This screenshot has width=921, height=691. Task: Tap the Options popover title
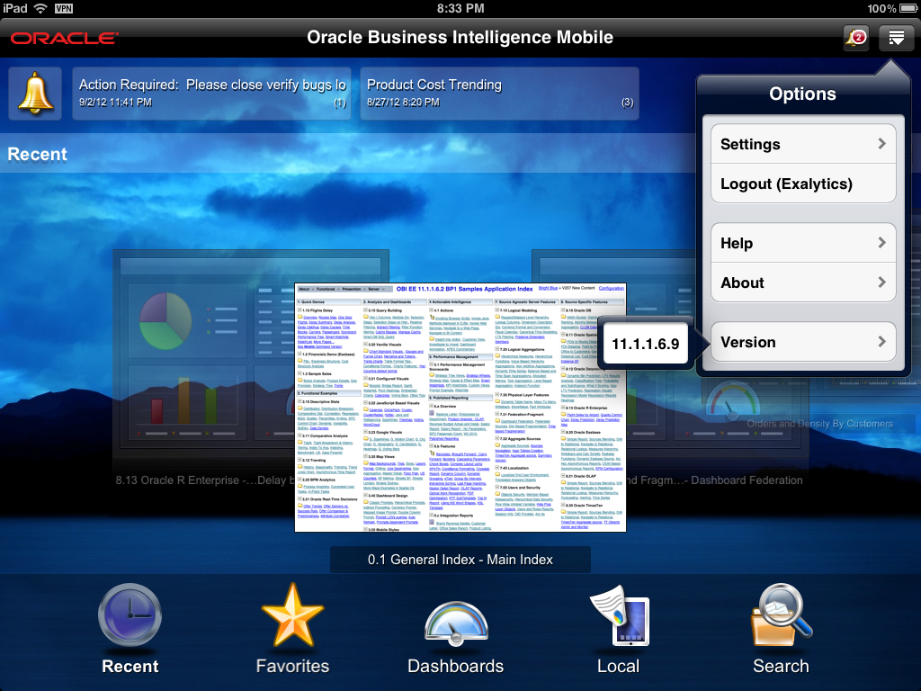click(802, 94)
